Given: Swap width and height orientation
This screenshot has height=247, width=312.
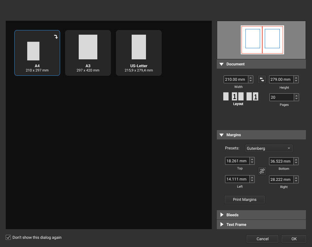Looking at the screenshot, I should 262,79.
